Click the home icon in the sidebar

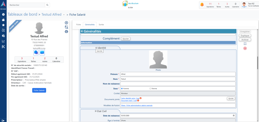click(x=3, y=20)
